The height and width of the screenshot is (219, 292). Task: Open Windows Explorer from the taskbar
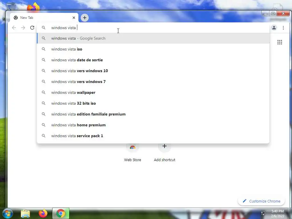tap(25, 213)
